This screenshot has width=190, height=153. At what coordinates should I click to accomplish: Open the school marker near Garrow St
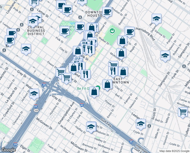(x=156, y=19)
